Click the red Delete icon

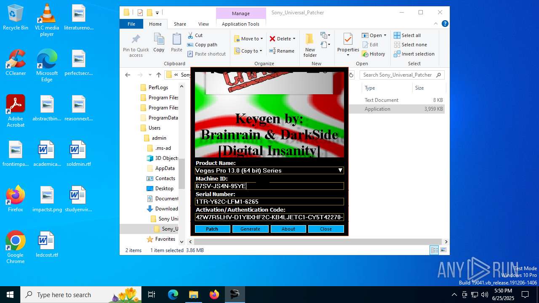click(x=273, y=39)
